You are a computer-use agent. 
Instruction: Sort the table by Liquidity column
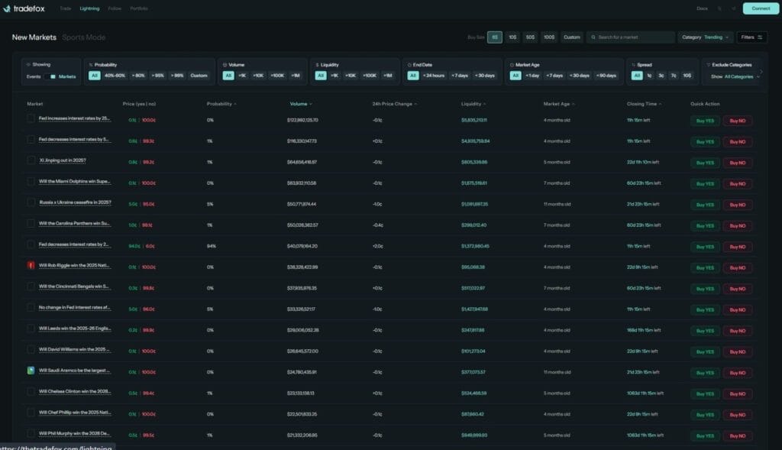pyautogui.click(x=473, y=104)
